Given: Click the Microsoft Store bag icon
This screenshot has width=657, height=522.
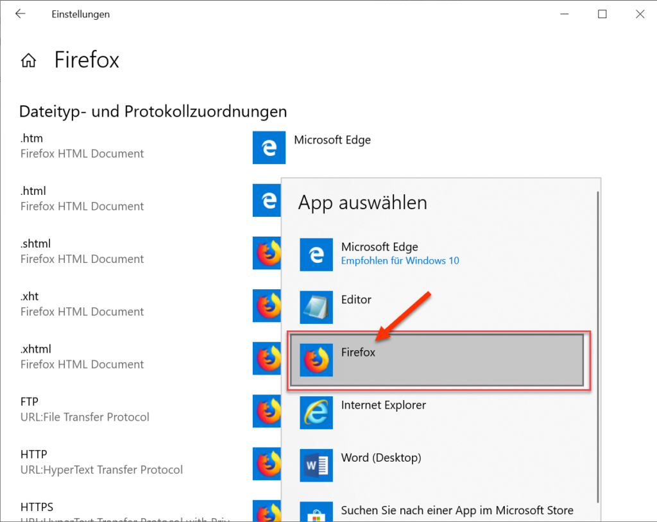Looking at the screenshot, I should tap(316, 512).
